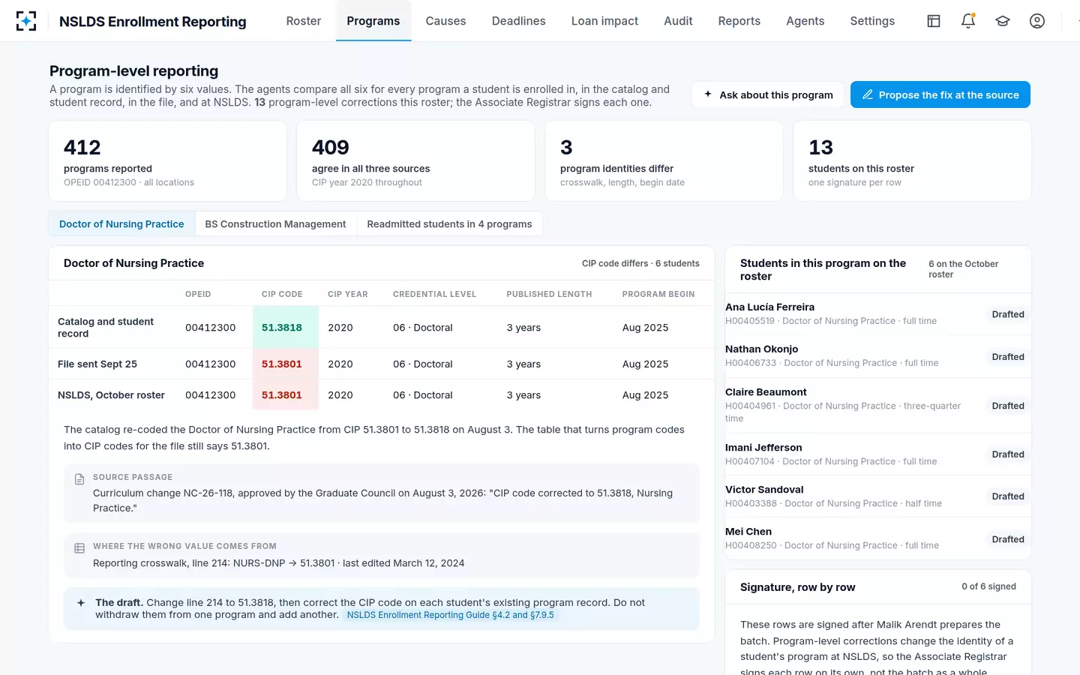The image size is (1080, 675).
Task: Click Ask about this program button
Action: 768,94
